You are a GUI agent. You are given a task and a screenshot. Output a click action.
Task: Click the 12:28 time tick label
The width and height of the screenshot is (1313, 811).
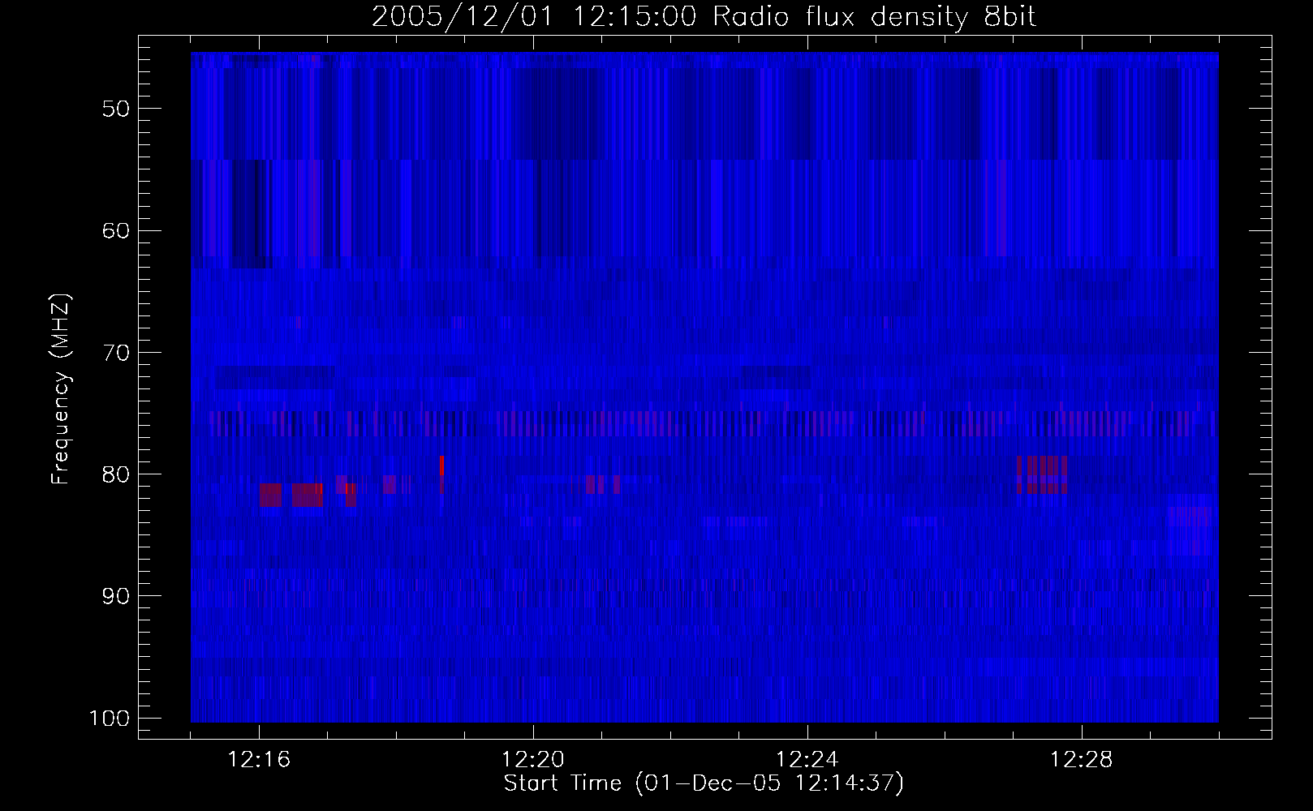(1082, 760)
